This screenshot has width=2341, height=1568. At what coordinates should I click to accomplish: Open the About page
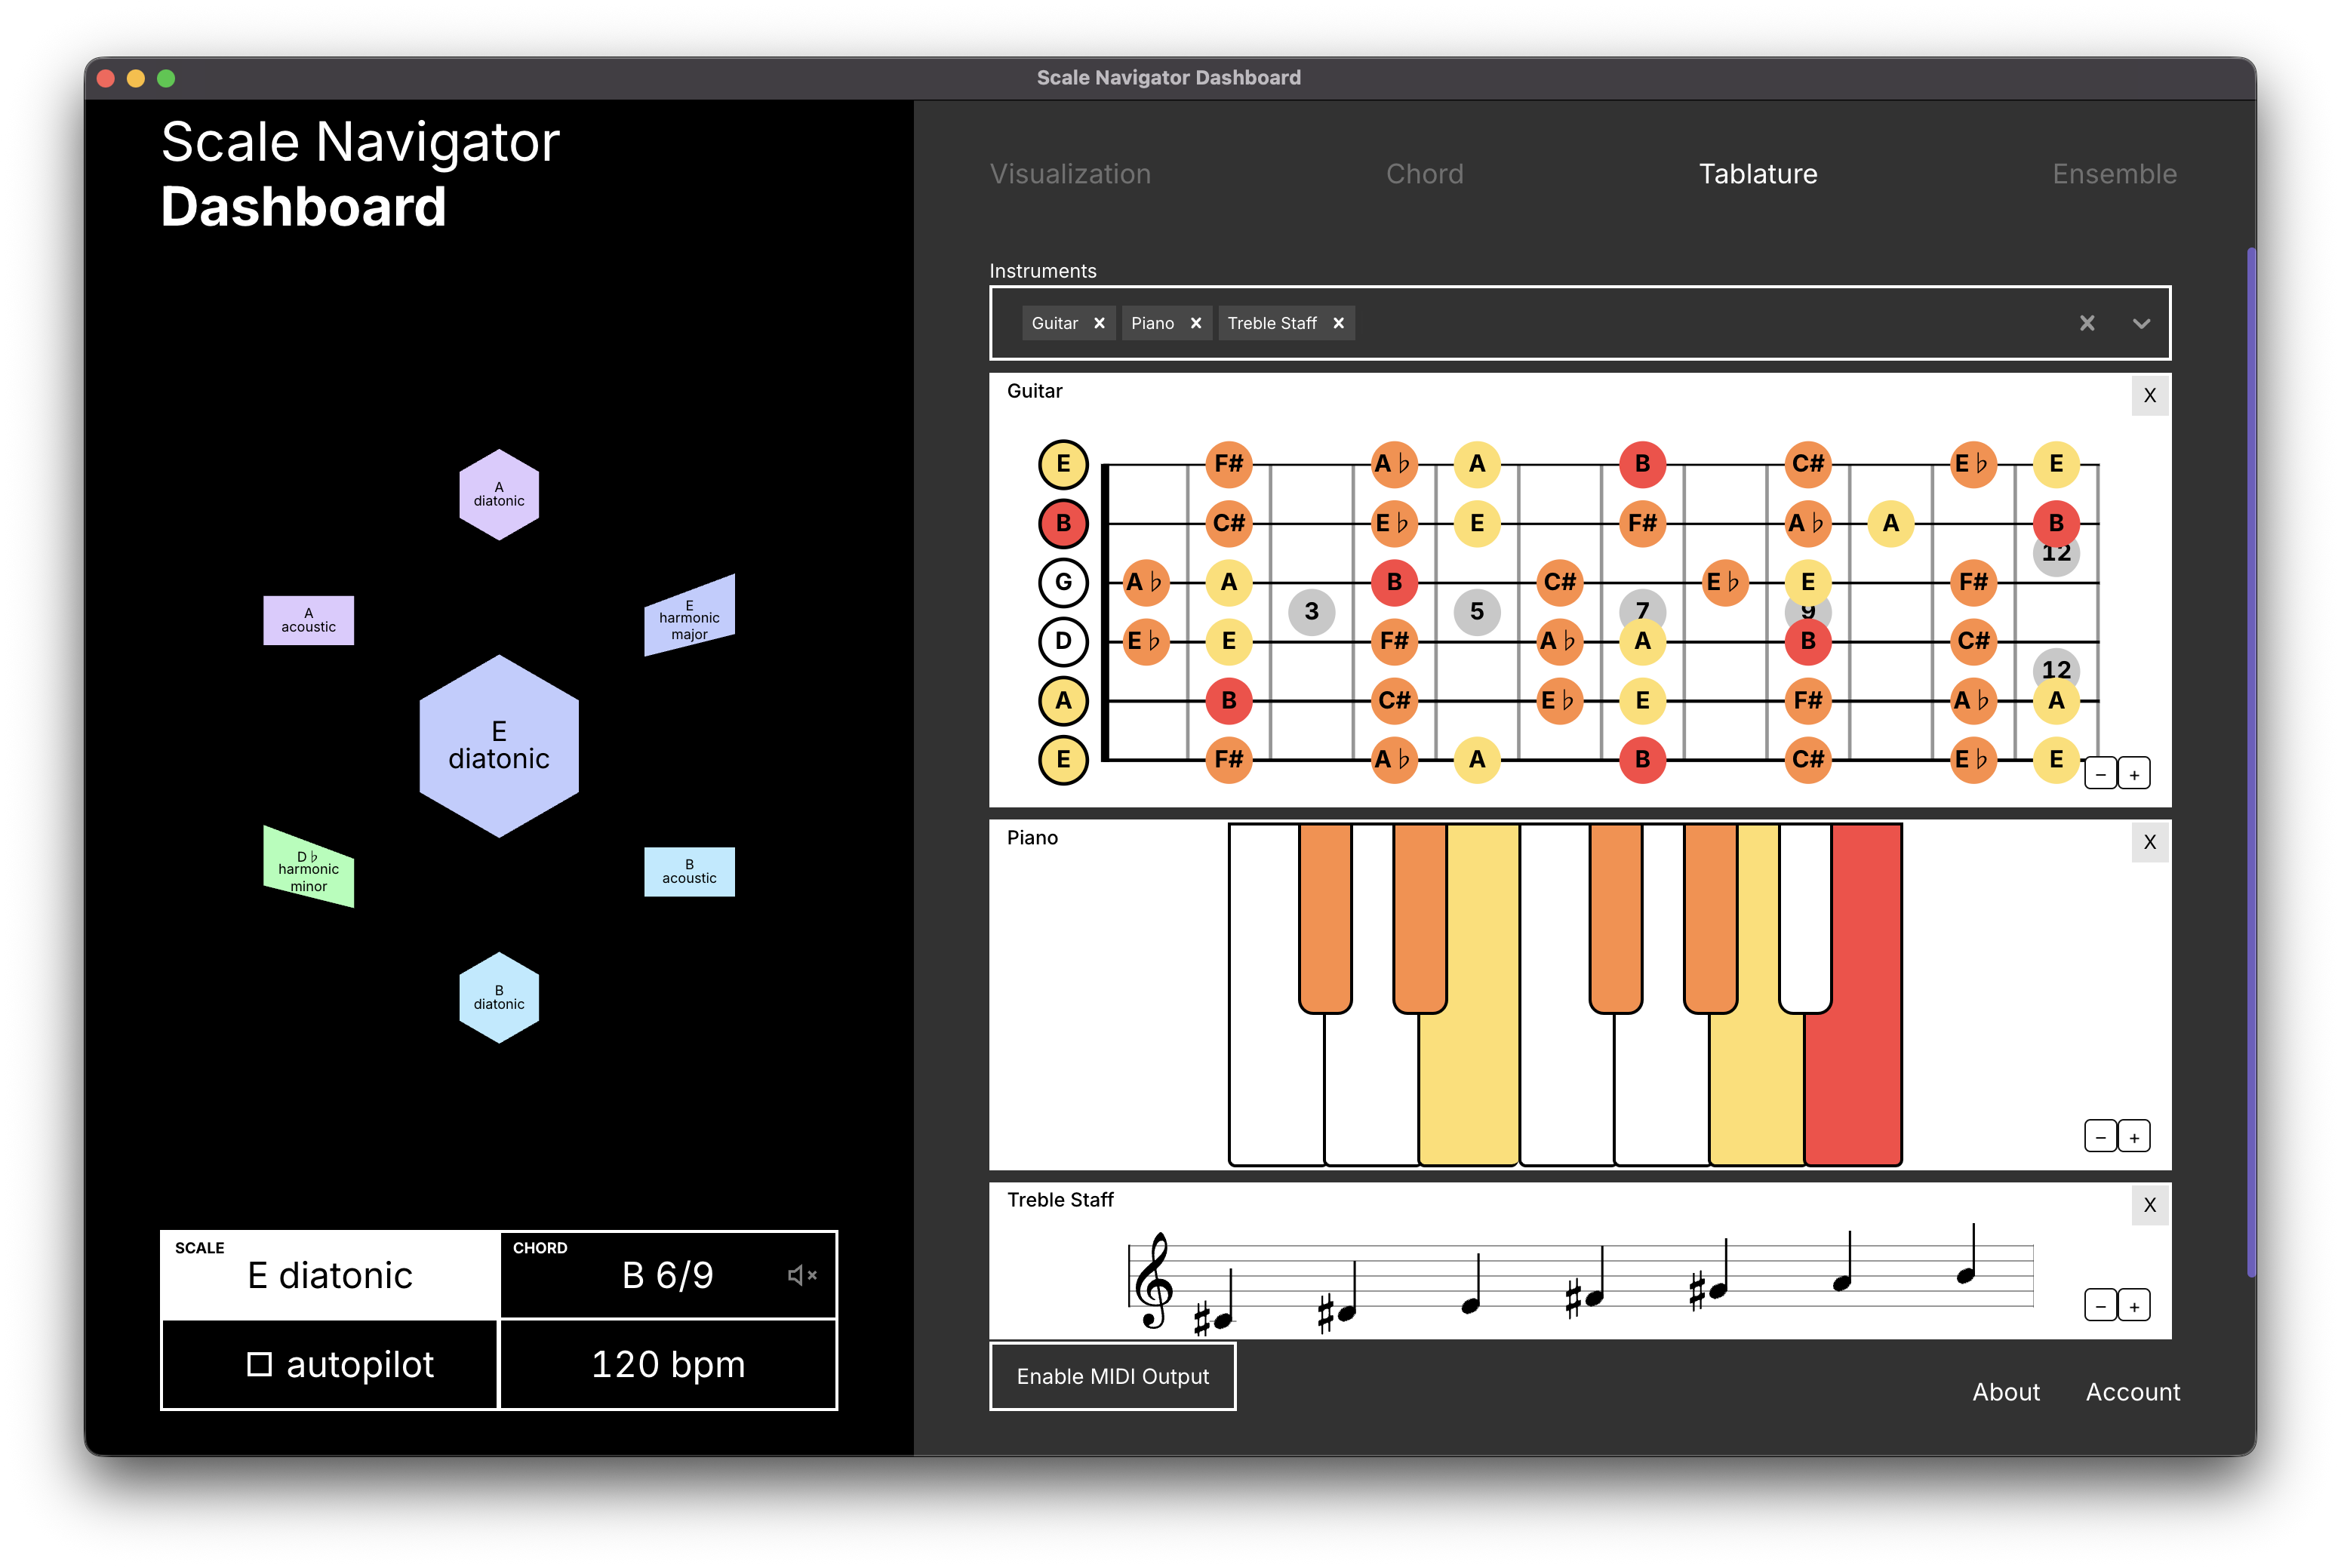point(2006,1391)
